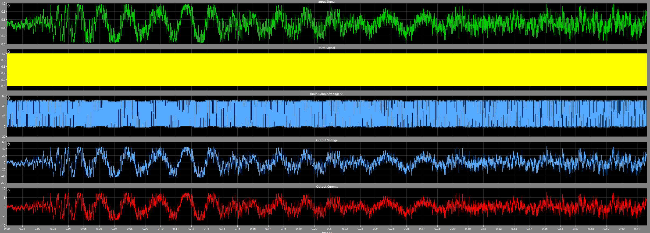Click the 0.41 tick on the time axis
The image size is (650, 233).
point(637,229)
